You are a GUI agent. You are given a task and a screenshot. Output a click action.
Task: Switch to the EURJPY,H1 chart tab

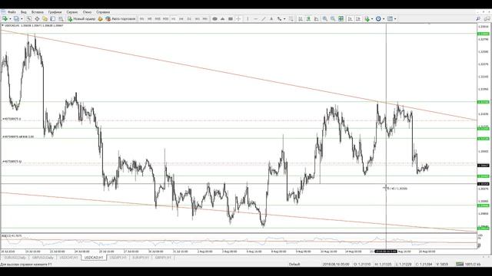coord(141,258)
